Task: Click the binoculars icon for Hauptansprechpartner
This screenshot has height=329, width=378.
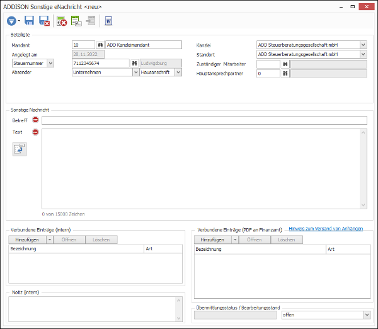Action: point(285,74)
